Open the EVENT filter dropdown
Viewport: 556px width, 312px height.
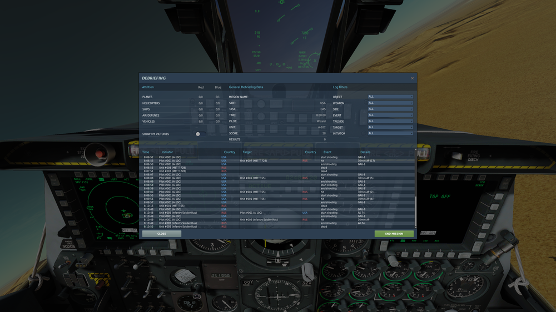[x=390, y=115]
